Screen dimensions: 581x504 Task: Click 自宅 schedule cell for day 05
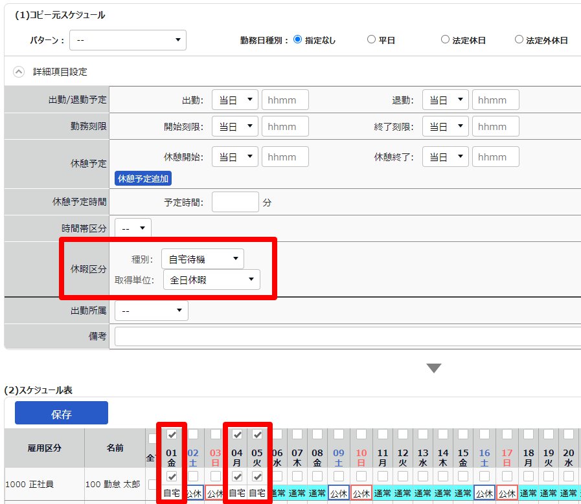point(257,493)
